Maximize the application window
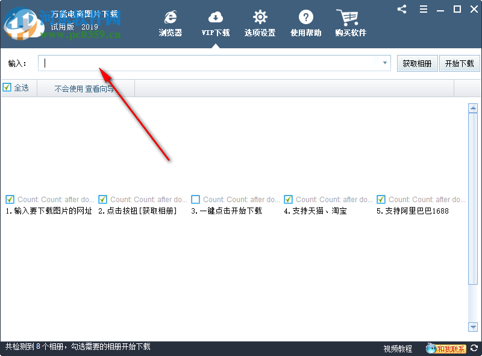The image size is (482, 356). pos(457,9)
